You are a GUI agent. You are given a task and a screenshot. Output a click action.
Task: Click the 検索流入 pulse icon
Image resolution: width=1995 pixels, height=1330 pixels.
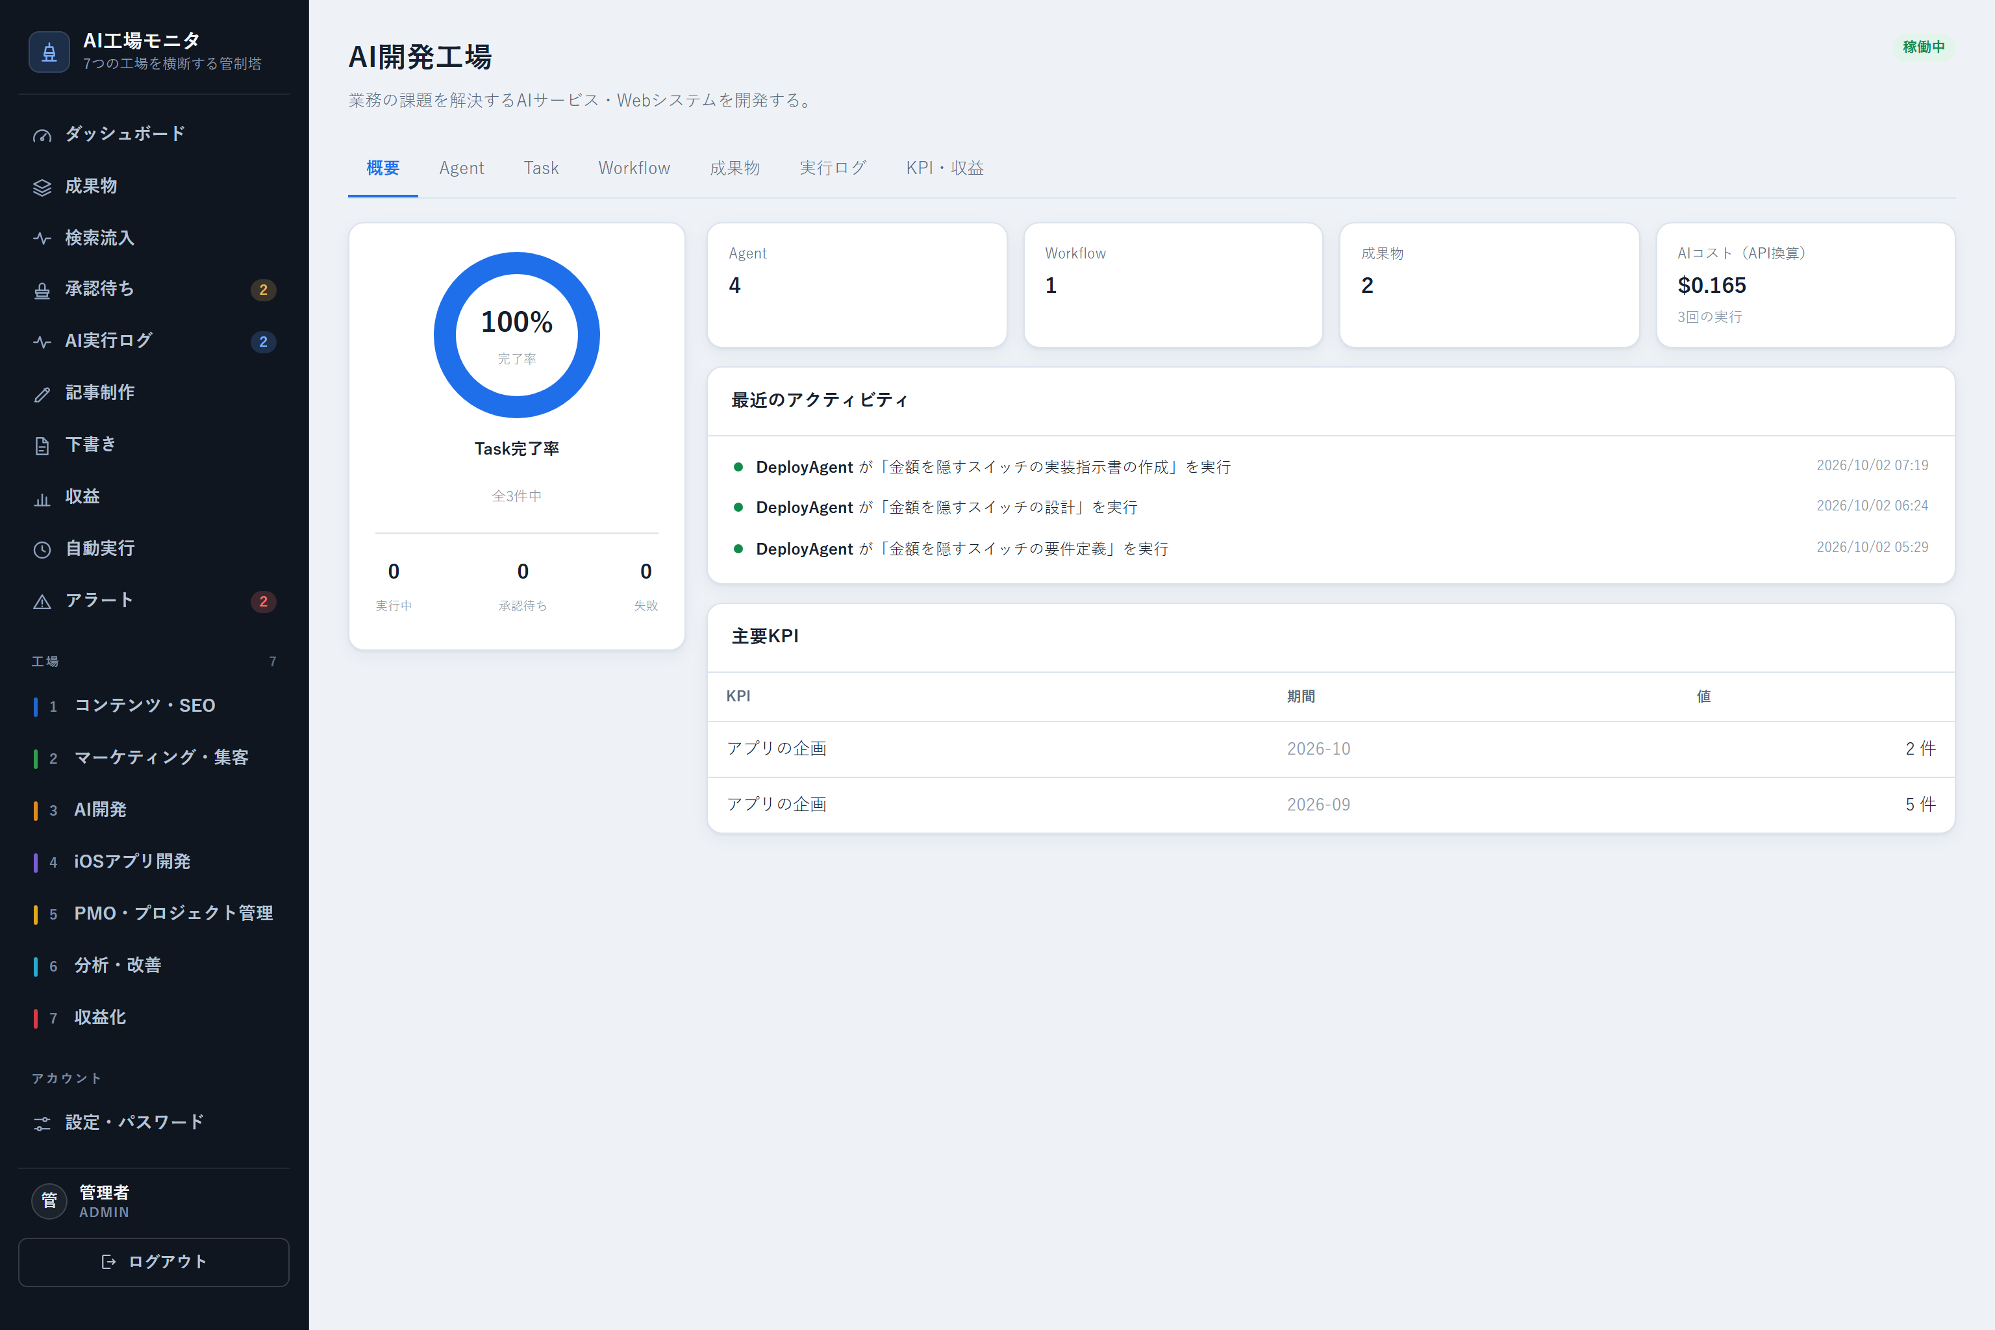pos(42,239)
